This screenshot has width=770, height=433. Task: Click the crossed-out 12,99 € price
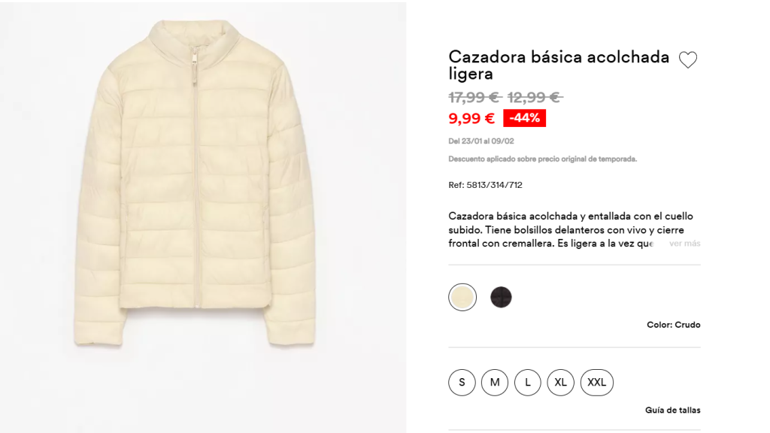point(535,97)
